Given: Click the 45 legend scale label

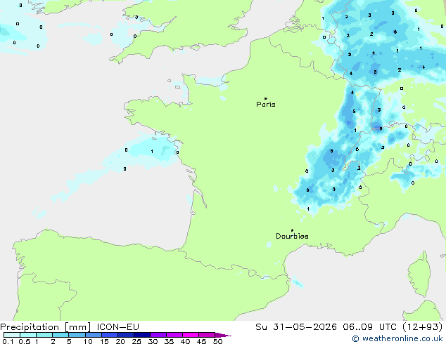Looking at the screenshot, I should (x=201, y=341).
